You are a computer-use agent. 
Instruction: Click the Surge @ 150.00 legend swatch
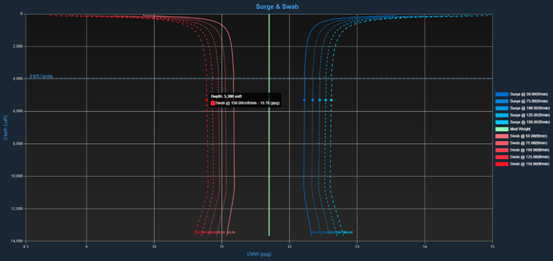point(501,122)
